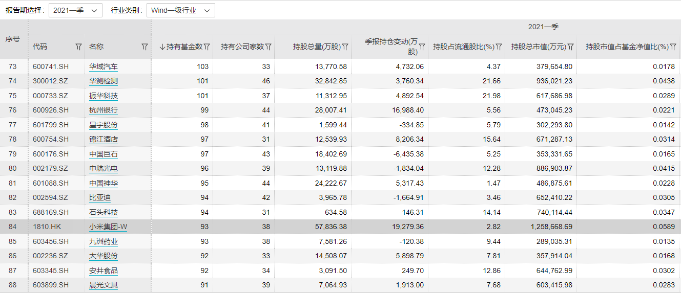Click filter icon for 持股市值占基金净值比(%)

coord(674,47)
